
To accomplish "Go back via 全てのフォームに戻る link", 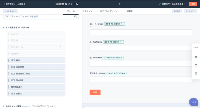I will click(15, 4).
